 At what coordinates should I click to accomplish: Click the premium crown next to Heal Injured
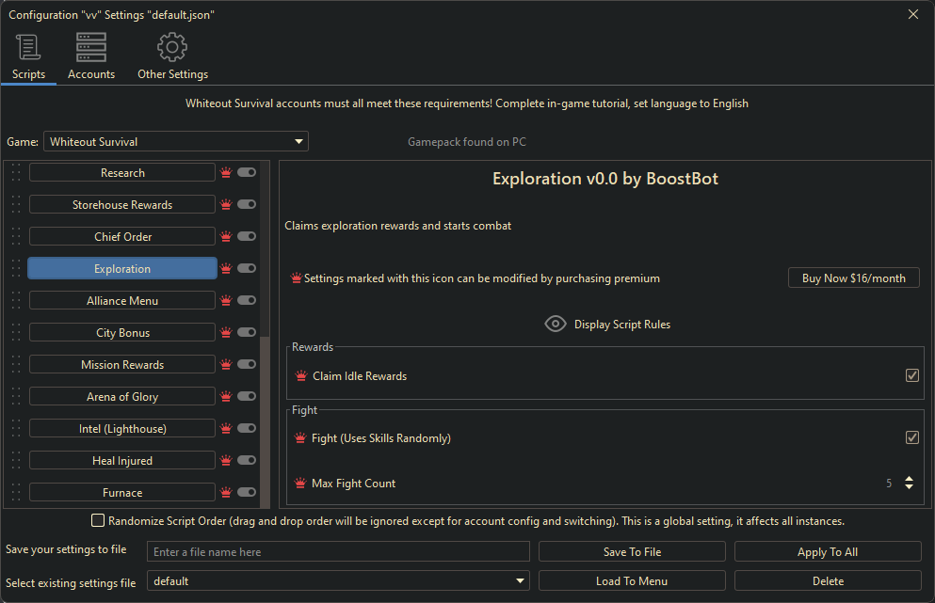click(226, 460)
